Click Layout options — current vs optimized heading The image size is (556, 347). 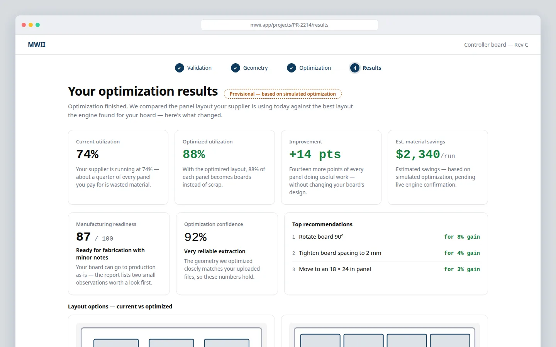pyautogui.click(x=120, y=307)
